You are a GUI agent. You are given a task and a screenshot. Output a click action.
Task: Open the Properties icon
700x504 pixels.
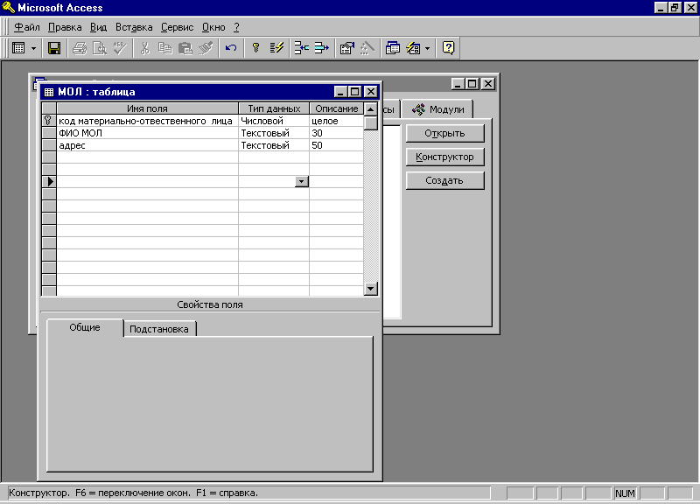(346, 48)
